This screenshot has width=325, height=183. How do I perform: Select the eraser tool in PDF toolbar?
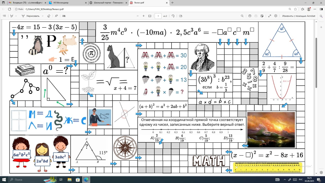(49, 16)
